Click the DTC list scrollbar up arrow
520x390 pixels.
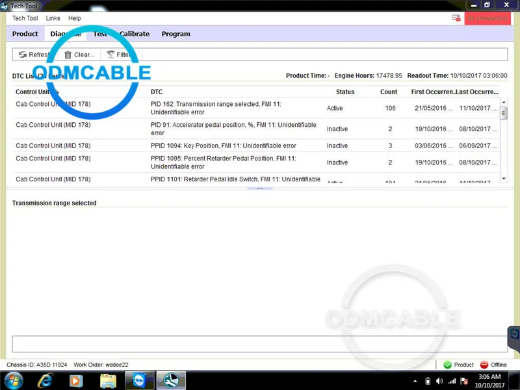click(504, 102)
